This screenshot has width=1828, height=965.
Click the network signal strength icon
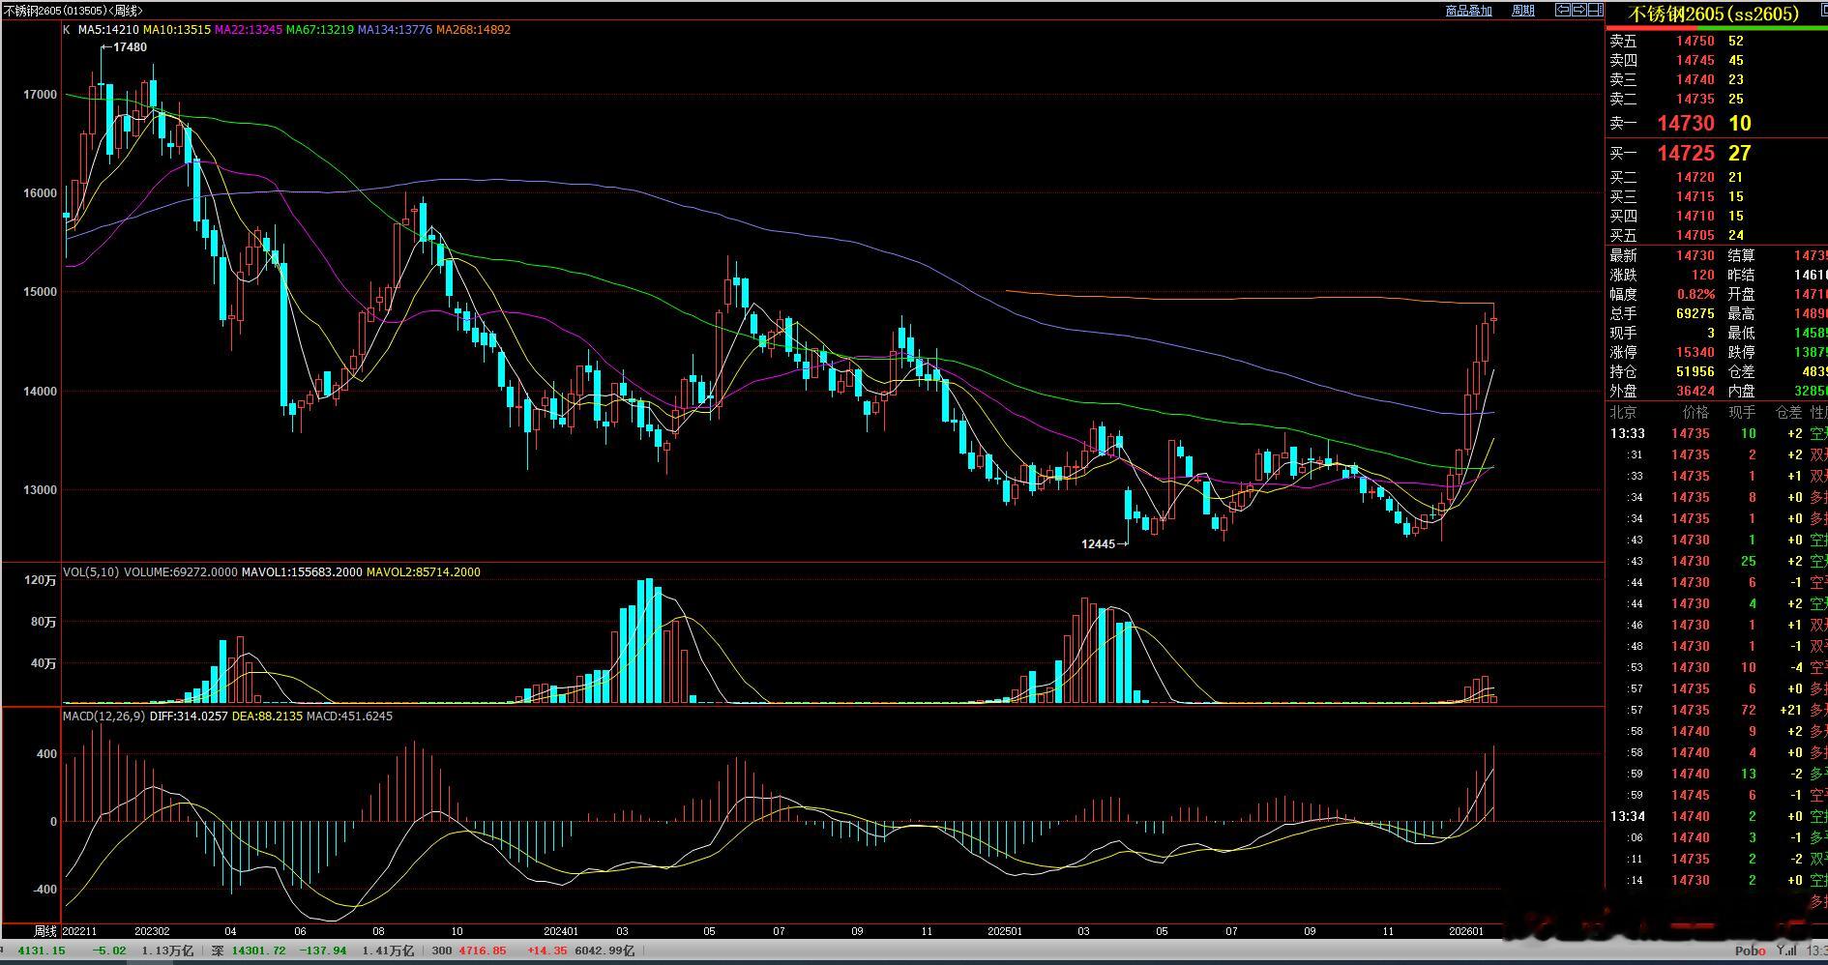click(x=1785, y=951)
